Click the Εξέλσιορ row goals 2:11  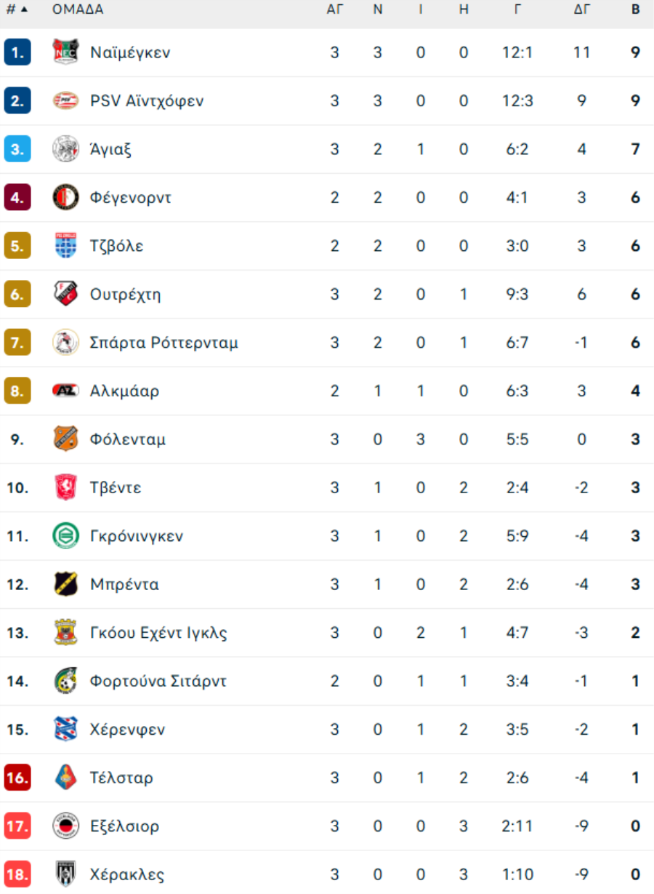tap(517, 826)
